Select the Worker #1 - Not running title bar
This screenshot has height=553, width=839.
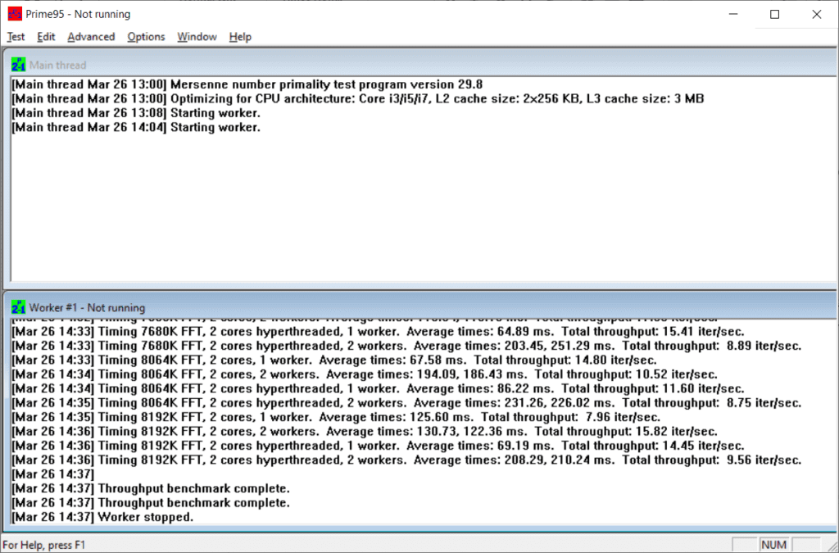(x=410, y=307)
